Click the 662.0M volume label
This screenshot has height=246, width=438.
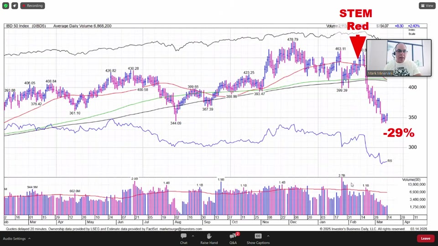(75, 191)
